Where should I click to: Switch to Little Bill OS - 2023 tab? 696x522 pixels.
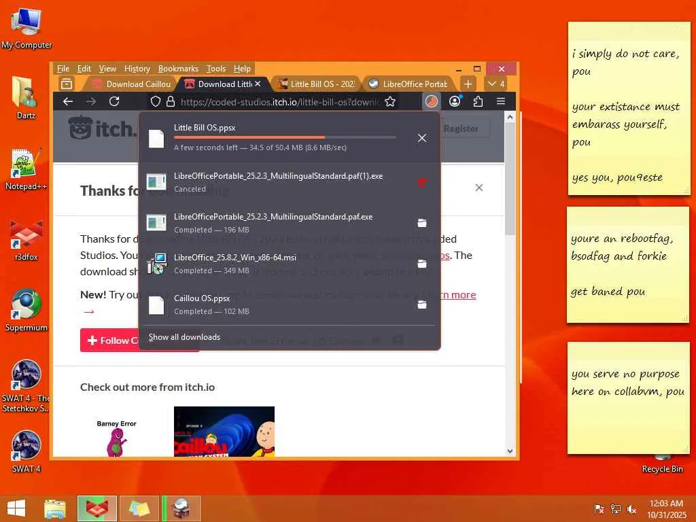pyautogui.click(x=316, y=84)
